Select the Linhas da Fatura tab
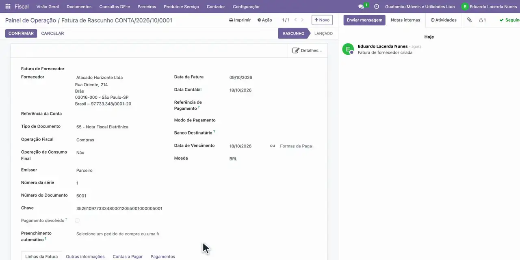 pyautogui.click(x=41, y=256)
